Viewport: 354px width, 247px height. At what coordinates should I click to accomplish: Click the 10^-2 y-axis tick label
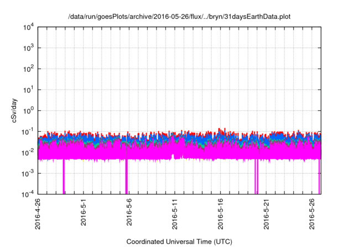click(28, 153)
